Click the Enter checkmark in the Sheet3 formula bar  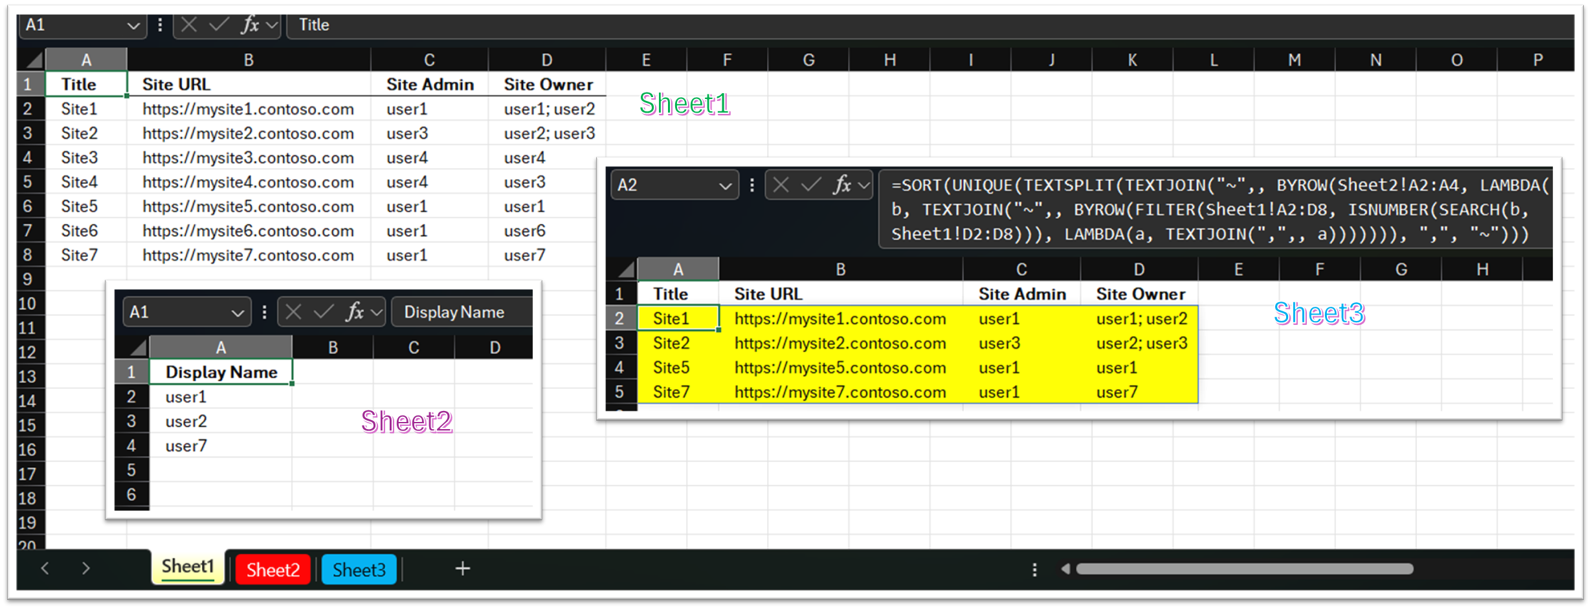click(x=811, y=185)
